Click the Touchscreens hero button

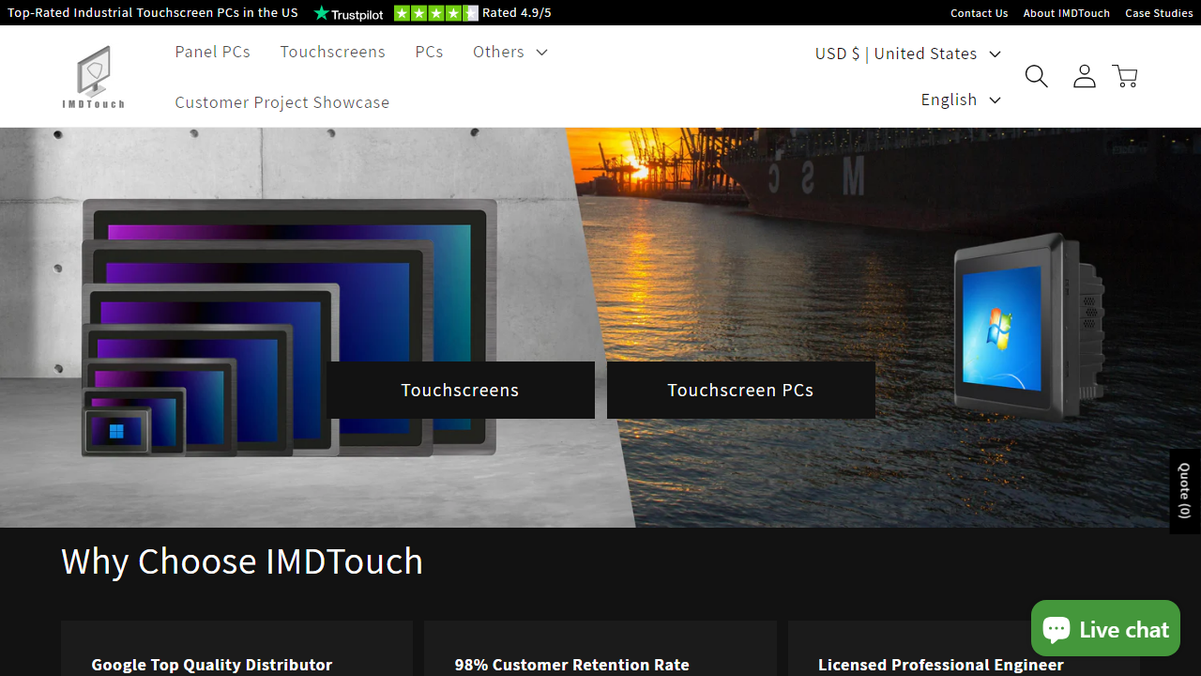click(460, 390)
